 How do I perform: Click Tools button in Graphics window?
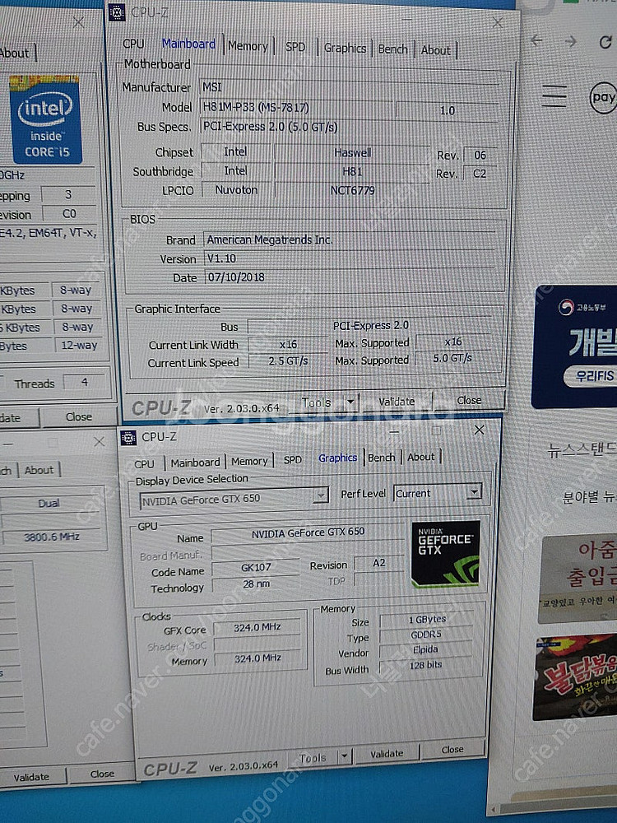312,758
